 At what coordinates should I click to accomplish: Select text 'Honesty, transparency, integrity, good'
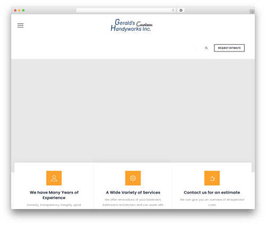(54, 205)
